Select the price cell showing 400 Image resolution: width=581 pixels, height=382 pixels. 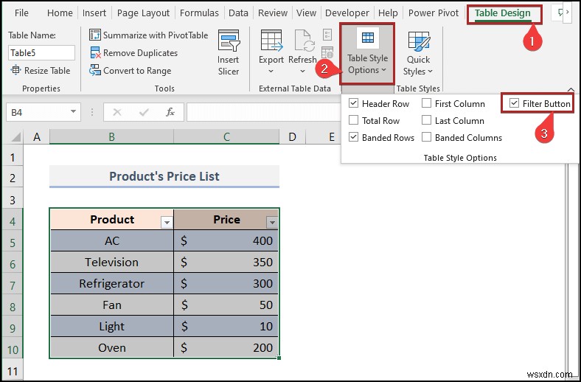click(x=226, y=241)
